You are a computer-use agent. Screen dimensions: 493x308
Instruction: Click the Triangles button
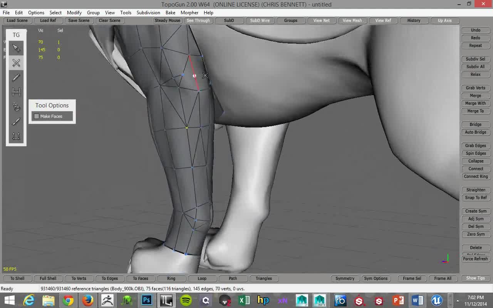click(x=264, y=278)
